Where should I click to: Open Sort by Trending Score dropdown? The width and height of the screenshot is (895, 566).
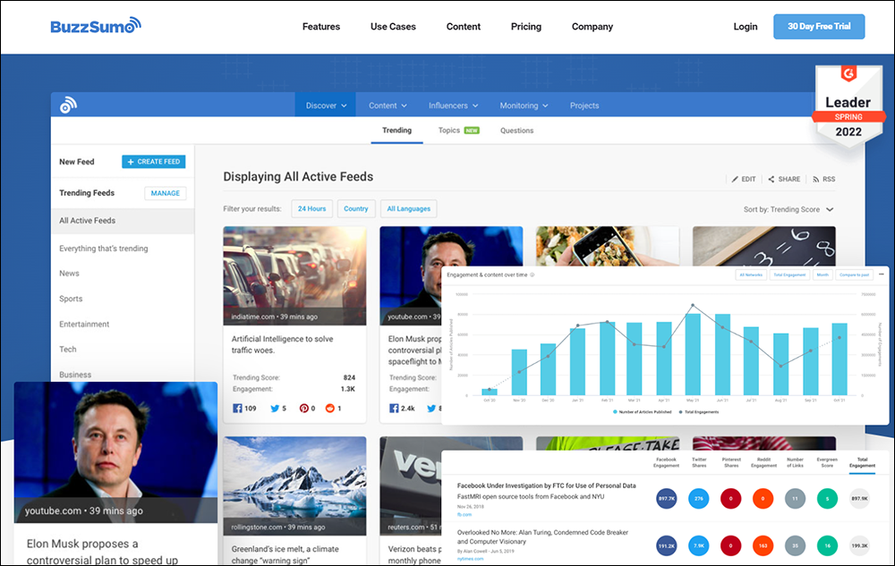(788, 209)
